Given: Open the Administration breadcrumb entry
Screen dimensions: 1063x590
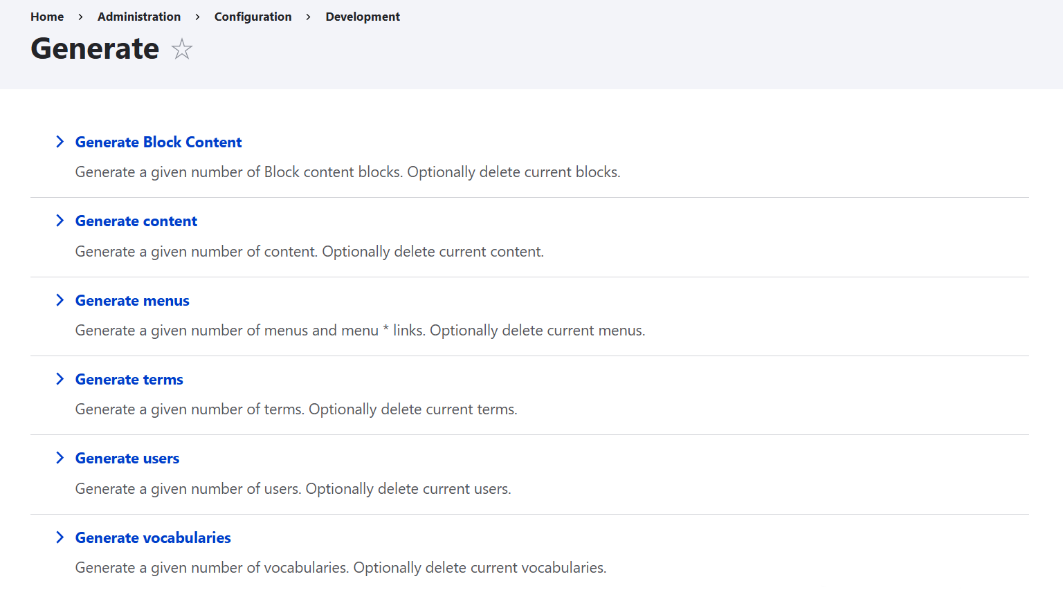Looking at the screenshot, I should tap(138, 17).
